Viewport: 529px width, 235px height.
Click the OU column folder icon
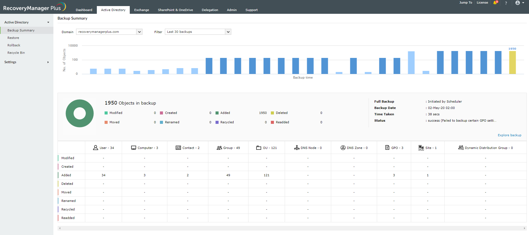259,148
